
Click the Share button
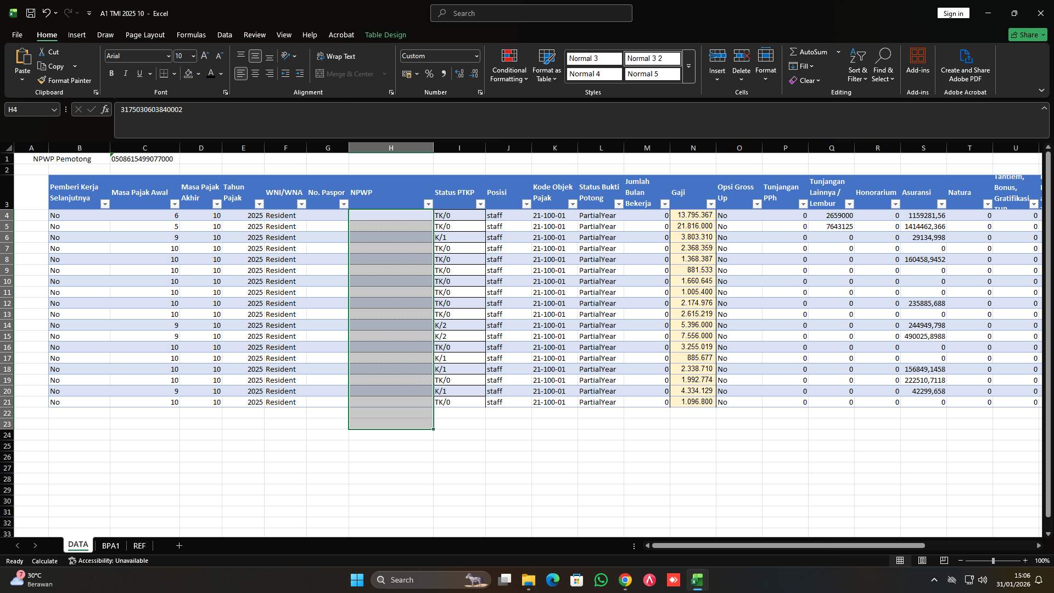[x=1027, y=35]
